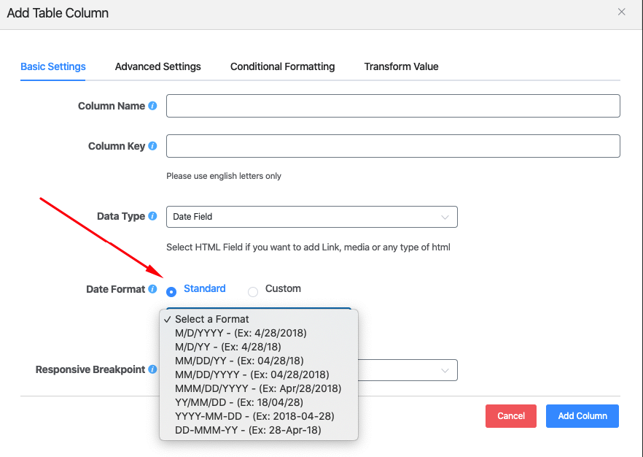The image size is (643, 457).
Task: Expand the Responsive Breakpoint dropdown arrow
Action: (445, 370)
